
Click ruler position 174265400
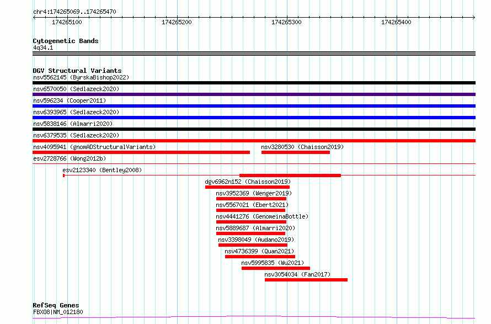point(397,22)
